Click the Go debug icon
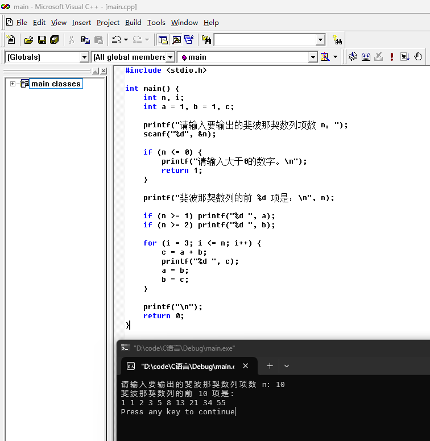The image size is (430, 441). (x=404, y=57)
